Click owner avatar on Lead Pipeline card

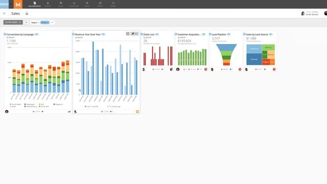point(212,70)
